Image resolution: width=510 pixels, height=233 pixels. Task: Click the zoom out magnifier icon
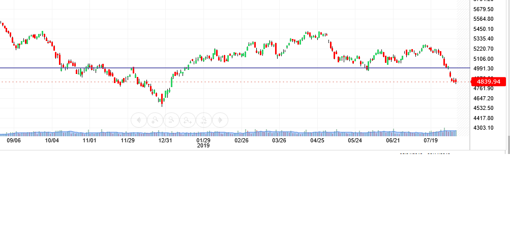point(171,120)
